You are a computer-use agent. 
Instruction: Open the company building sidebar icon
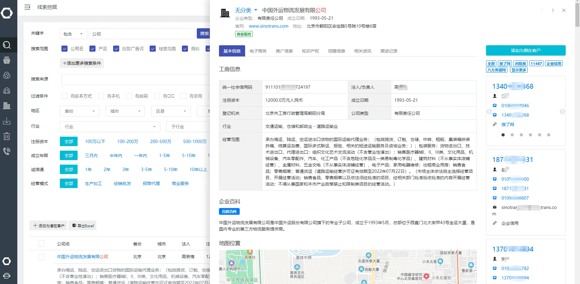click(x=7, y=106)
